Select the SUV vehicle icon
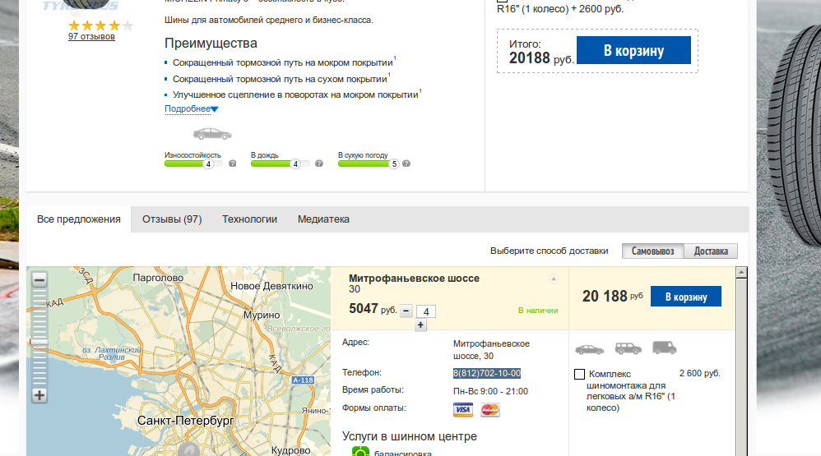The height and width of the screenshot is (456, 821). (x=629, y=348)
